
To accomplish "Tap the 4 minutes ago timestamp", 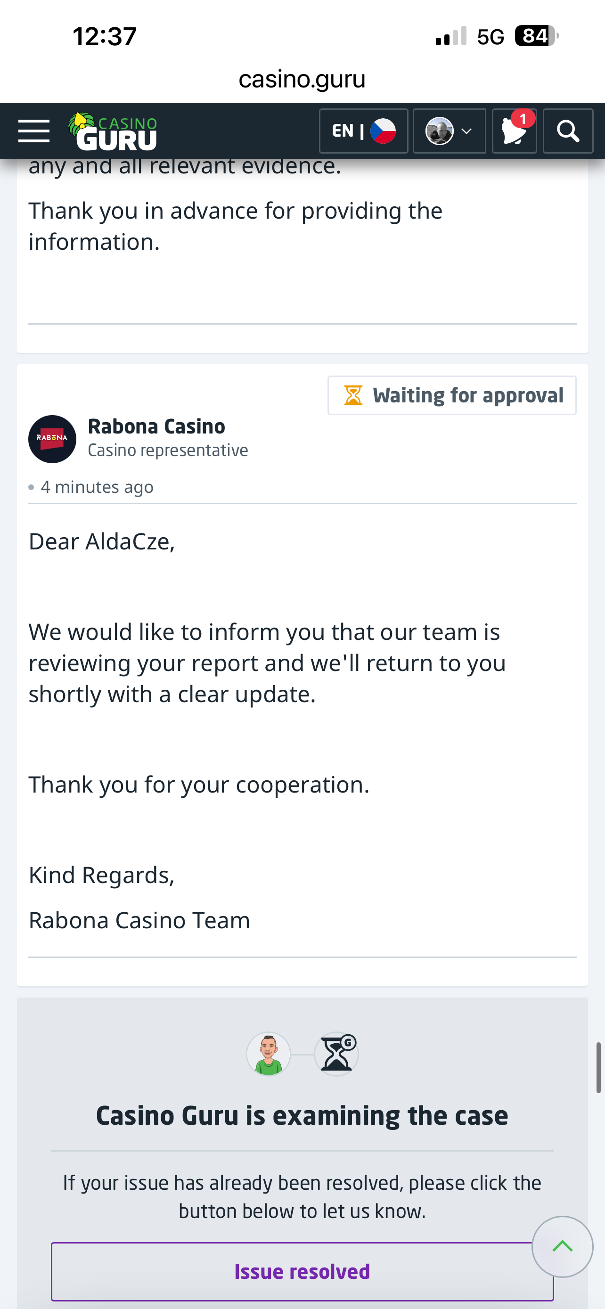I will pyautogui.click(x=97, y=487).
